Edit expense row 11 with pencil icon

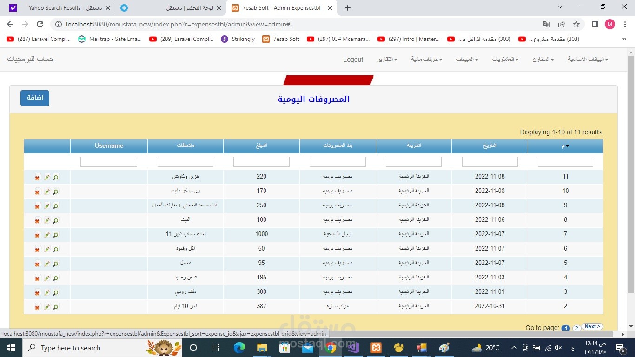pos(47,177)
